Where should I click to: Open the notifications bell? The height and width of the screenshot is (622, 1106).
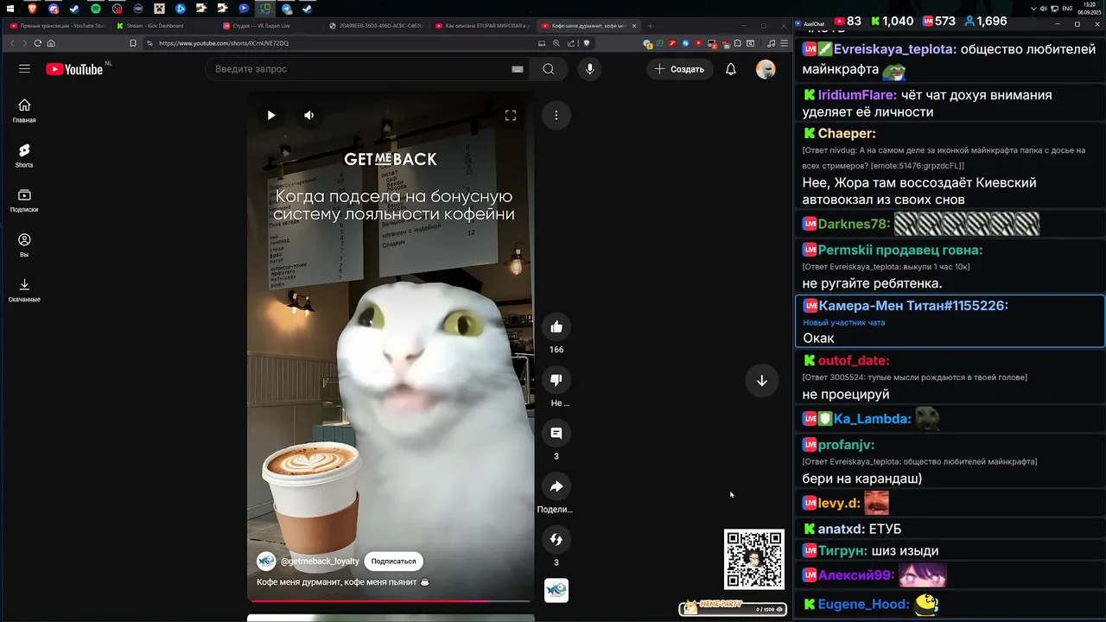731,69
